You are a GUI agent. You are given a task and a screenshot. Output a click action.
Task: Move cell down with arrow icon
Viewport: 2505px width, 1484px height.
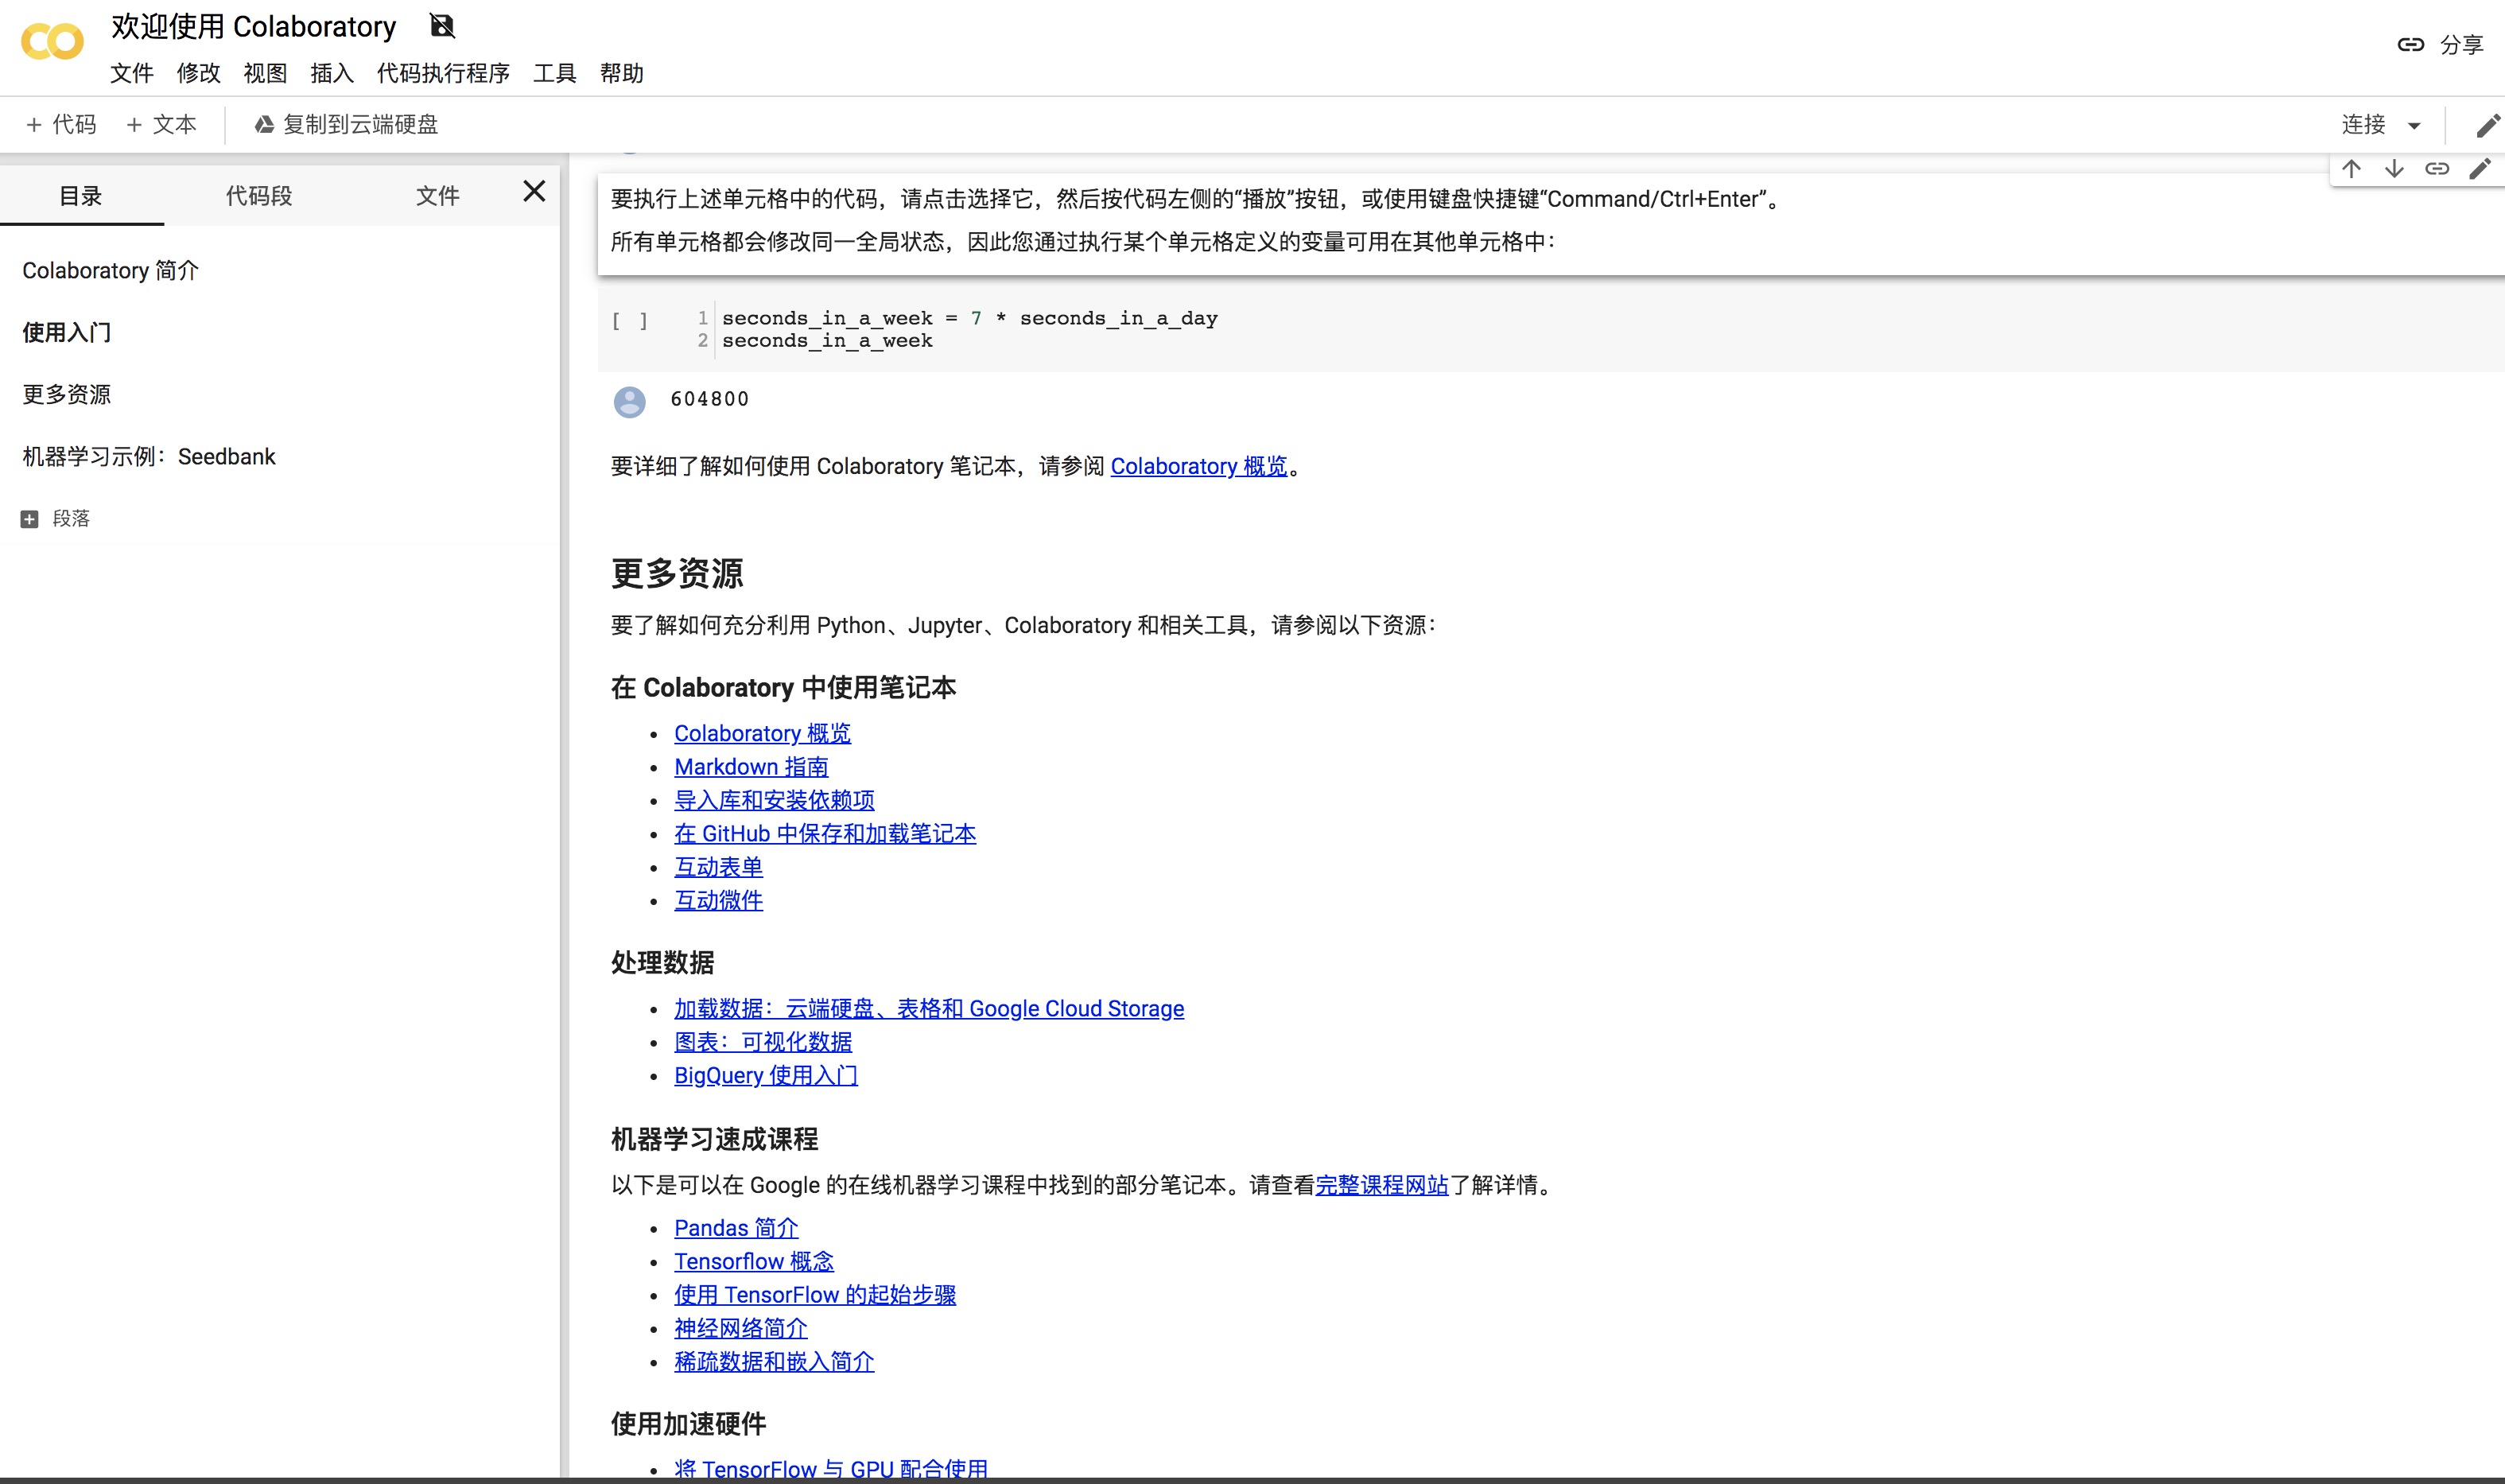point(2394,169)
